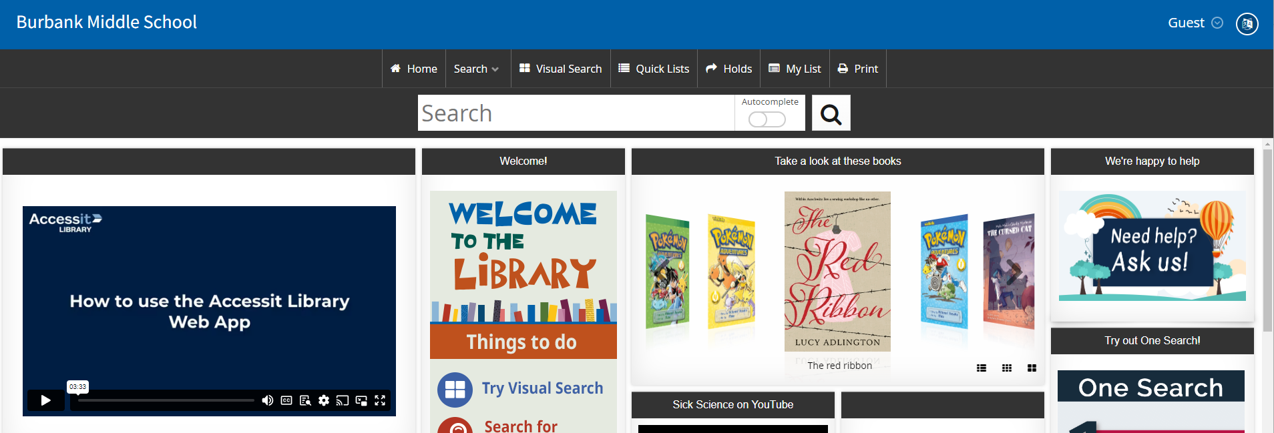Mute the video volume
Screen dimensions: 1274x433
coord(267,400)
